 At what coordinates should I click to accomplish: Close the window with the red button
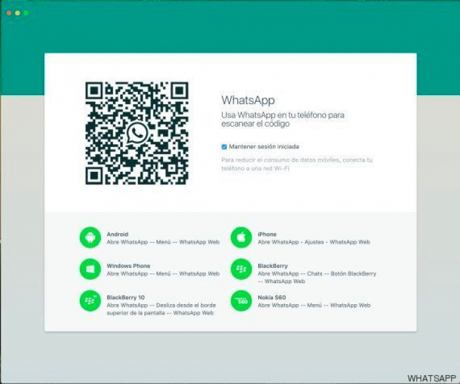10,13
